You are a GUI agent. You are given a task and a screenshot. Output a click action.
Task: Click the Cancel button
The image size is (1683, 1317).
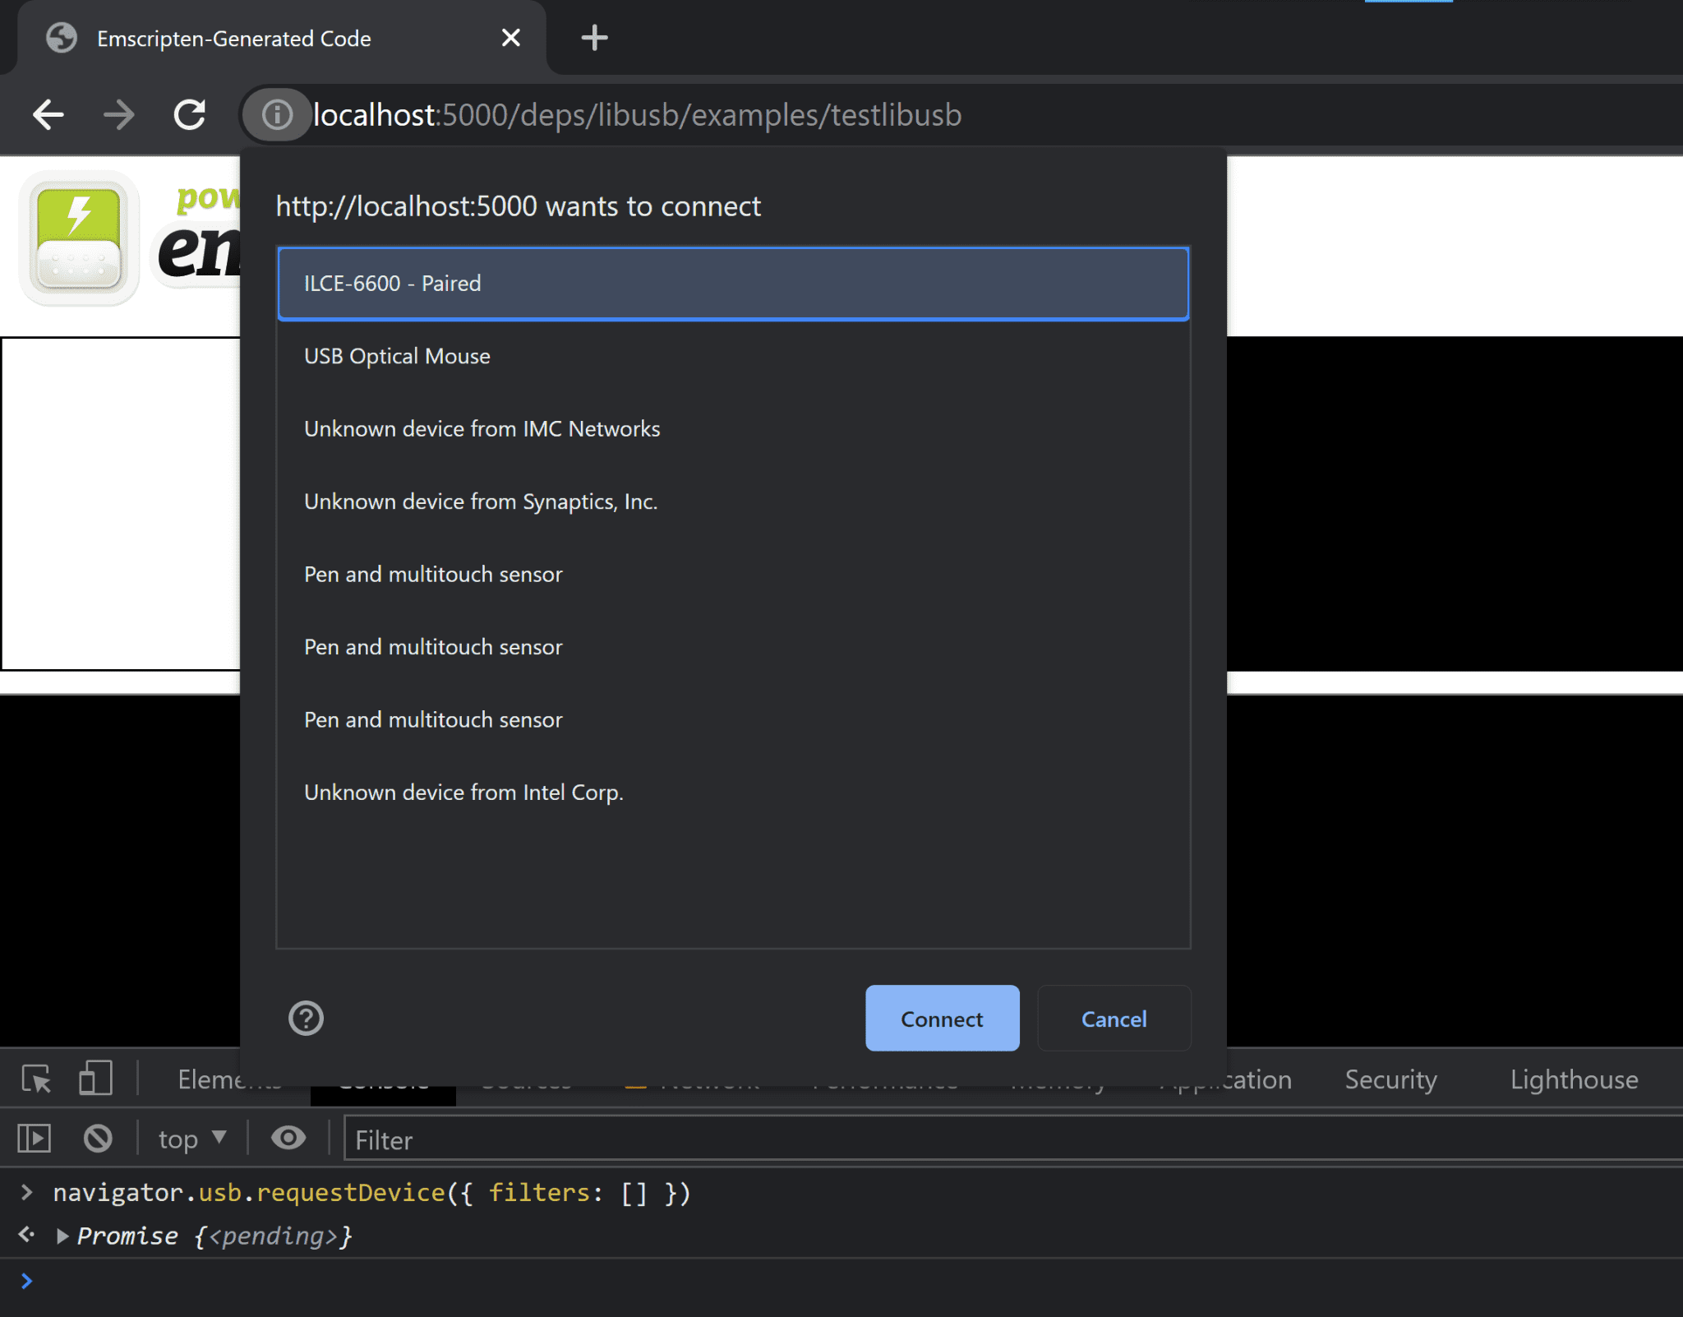coord(1112,1018)
